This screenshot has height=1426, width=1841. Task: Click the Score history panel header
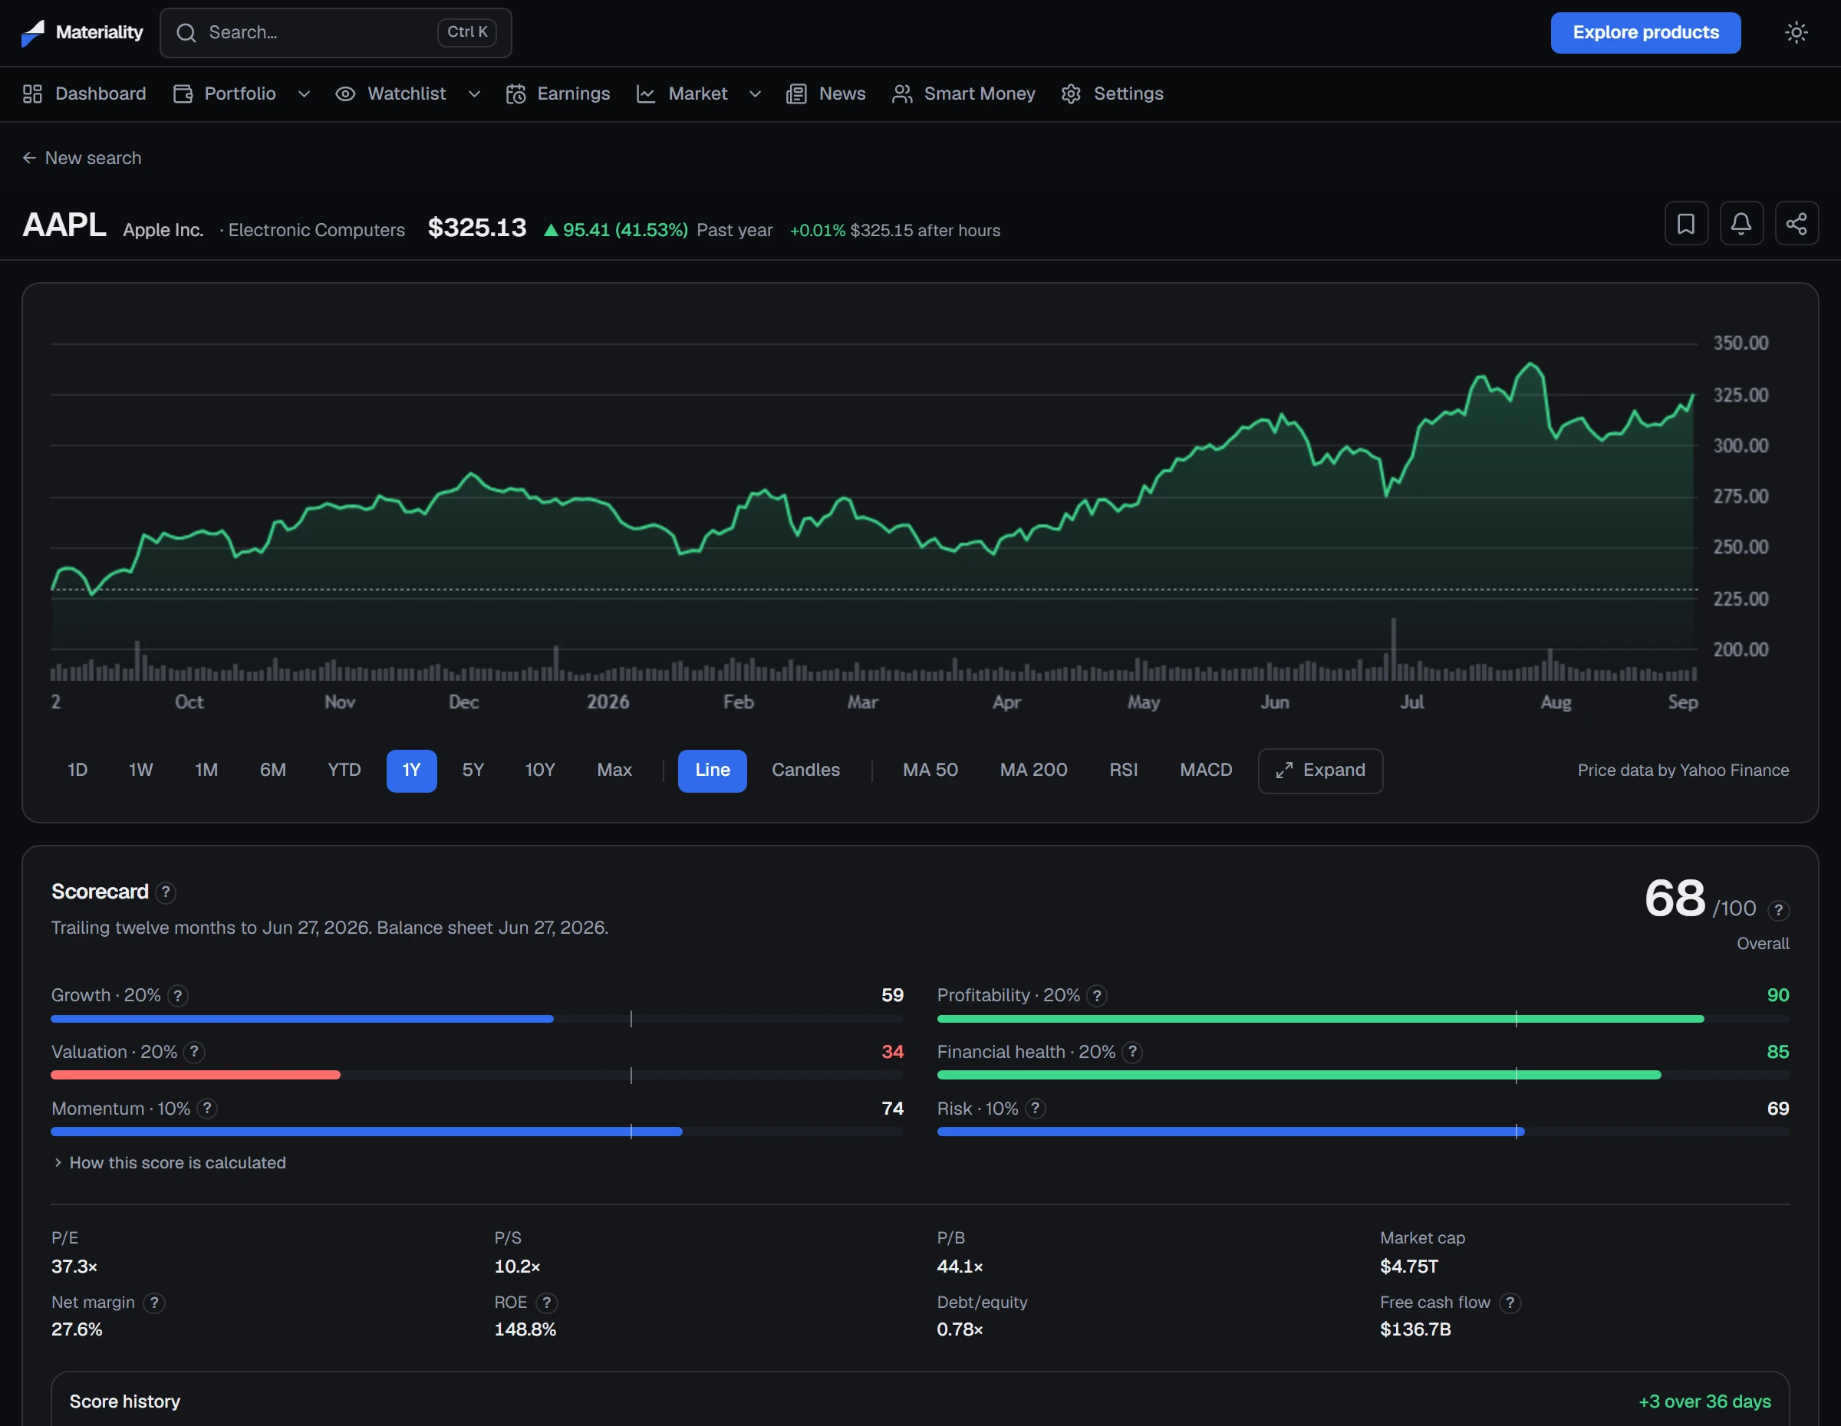point(125,1401)
